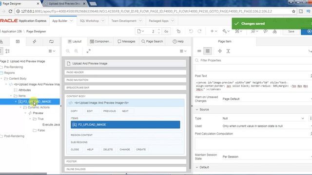
Task: Open the Developer Comments speech bubble icon
Action: click(265, 31)
